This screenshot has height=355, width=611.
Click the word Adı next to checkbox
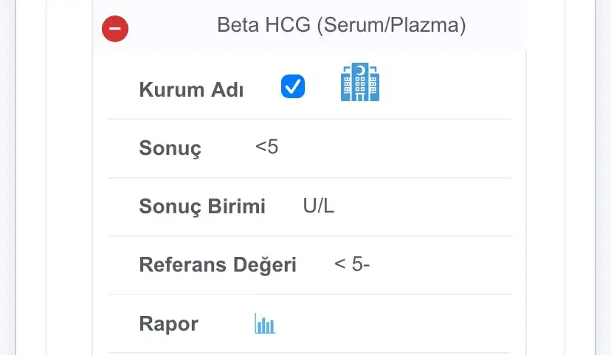[227, 89]
